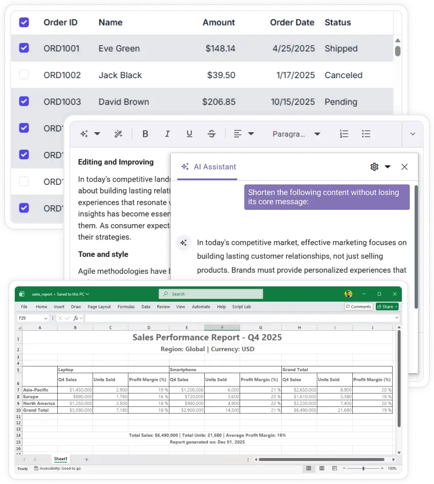434x484 pixels.
Task: Open the Script Lab tab
Action: (x=242, y=306)
